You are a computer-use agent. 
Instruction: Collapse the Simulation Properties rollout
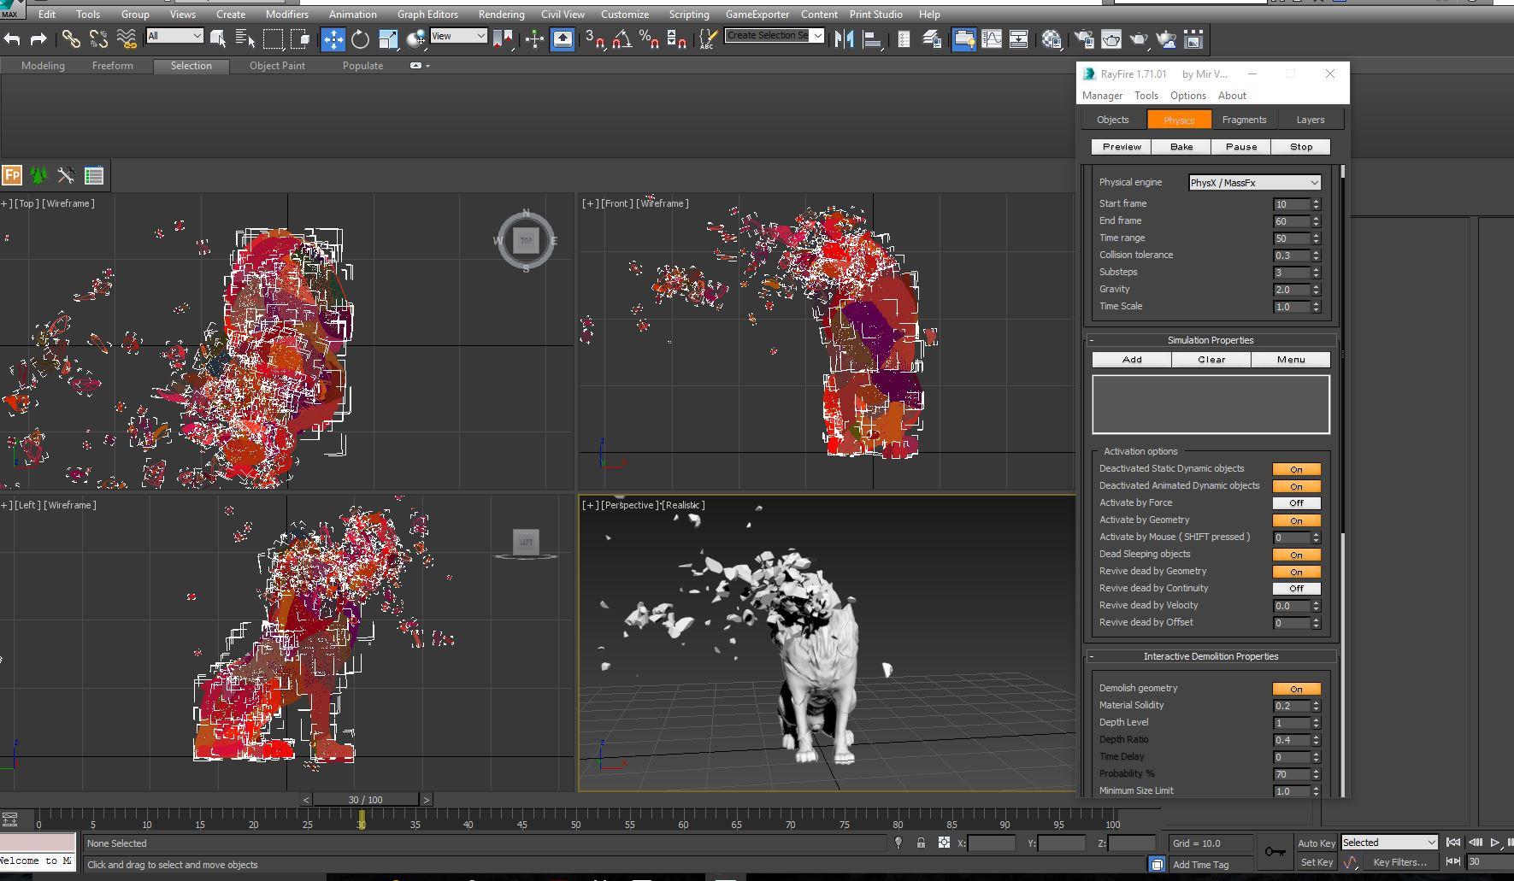coord(1211,340)
